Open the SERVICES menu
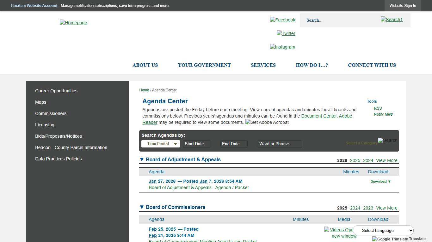 263,65
